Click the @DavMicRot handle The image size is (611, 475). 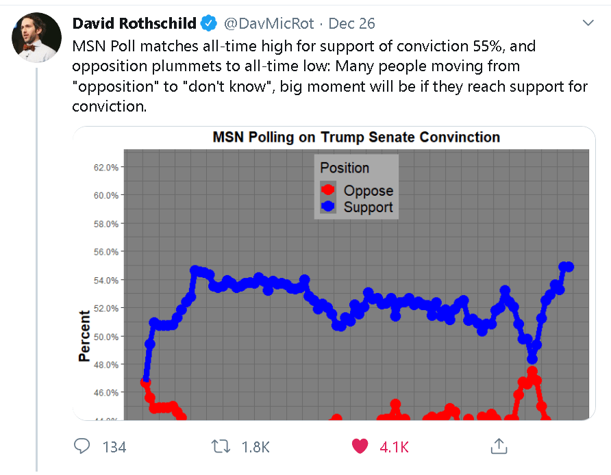269,24
